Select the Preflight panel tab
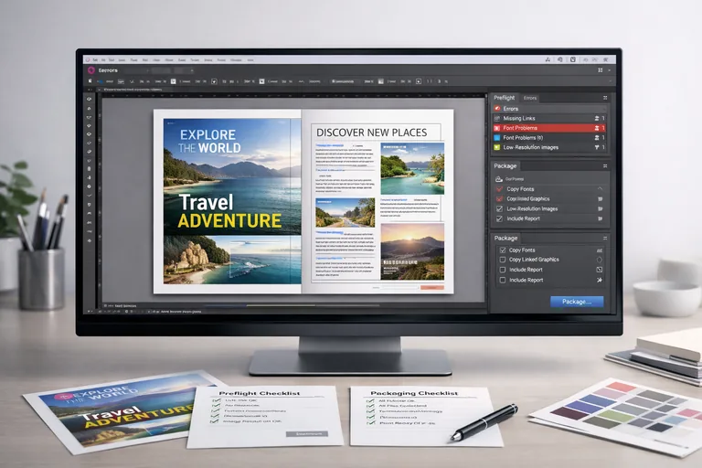The image size is (702, 468). pos(504,97)
